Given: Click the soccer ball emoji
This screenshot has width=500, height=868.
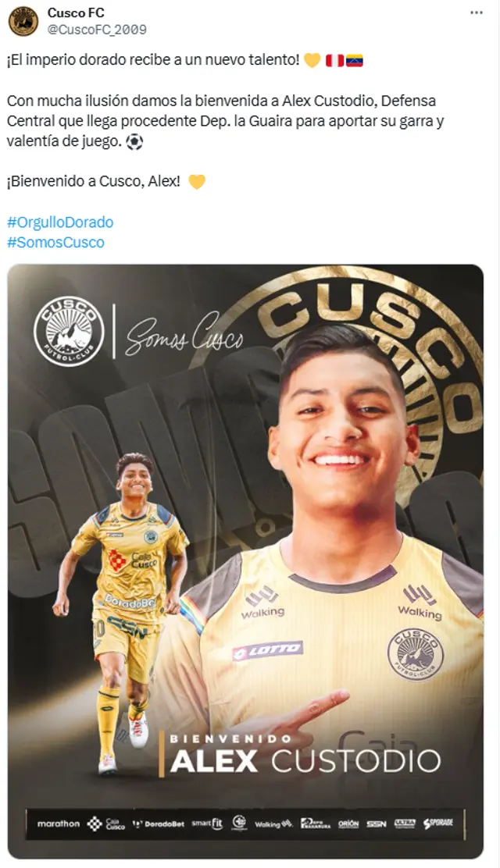Looking at the screenshot, I should [134, 142].
